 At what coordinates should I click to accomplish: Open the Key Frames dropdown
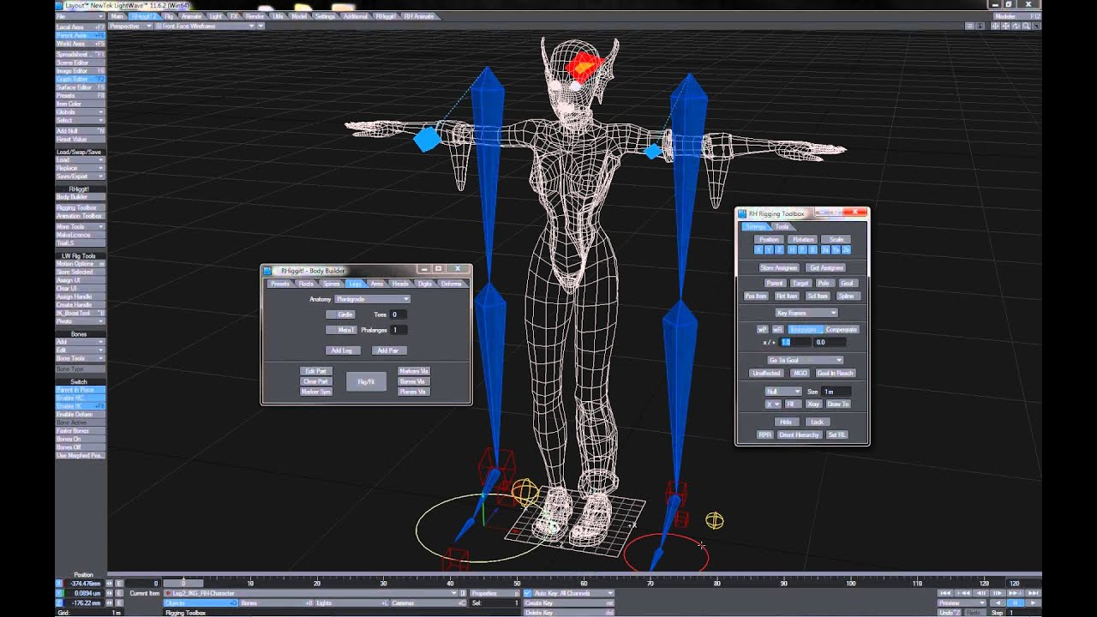[x=806, y=313]
